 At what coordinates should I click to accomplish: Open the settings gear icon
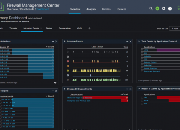click(x=163, y=8)
